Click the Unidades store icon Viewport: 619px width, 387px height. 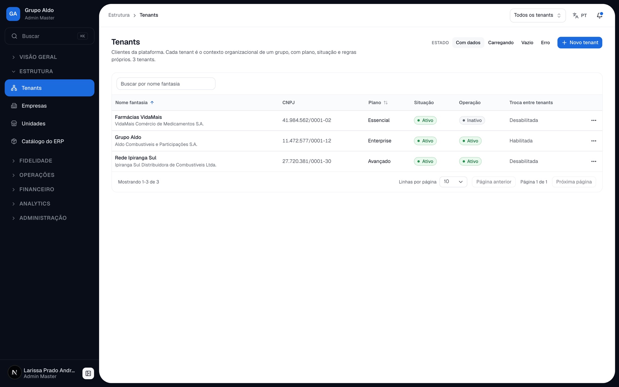point(14,124)
